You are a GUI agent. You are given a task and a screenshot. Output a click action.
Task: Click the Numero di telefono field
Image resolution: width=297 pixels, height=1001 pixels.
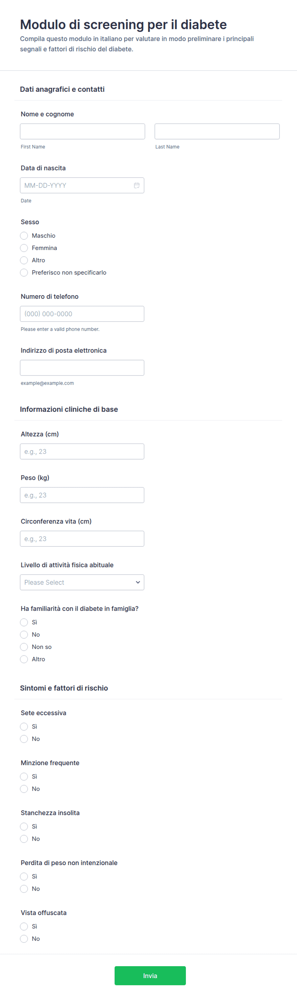82,314
